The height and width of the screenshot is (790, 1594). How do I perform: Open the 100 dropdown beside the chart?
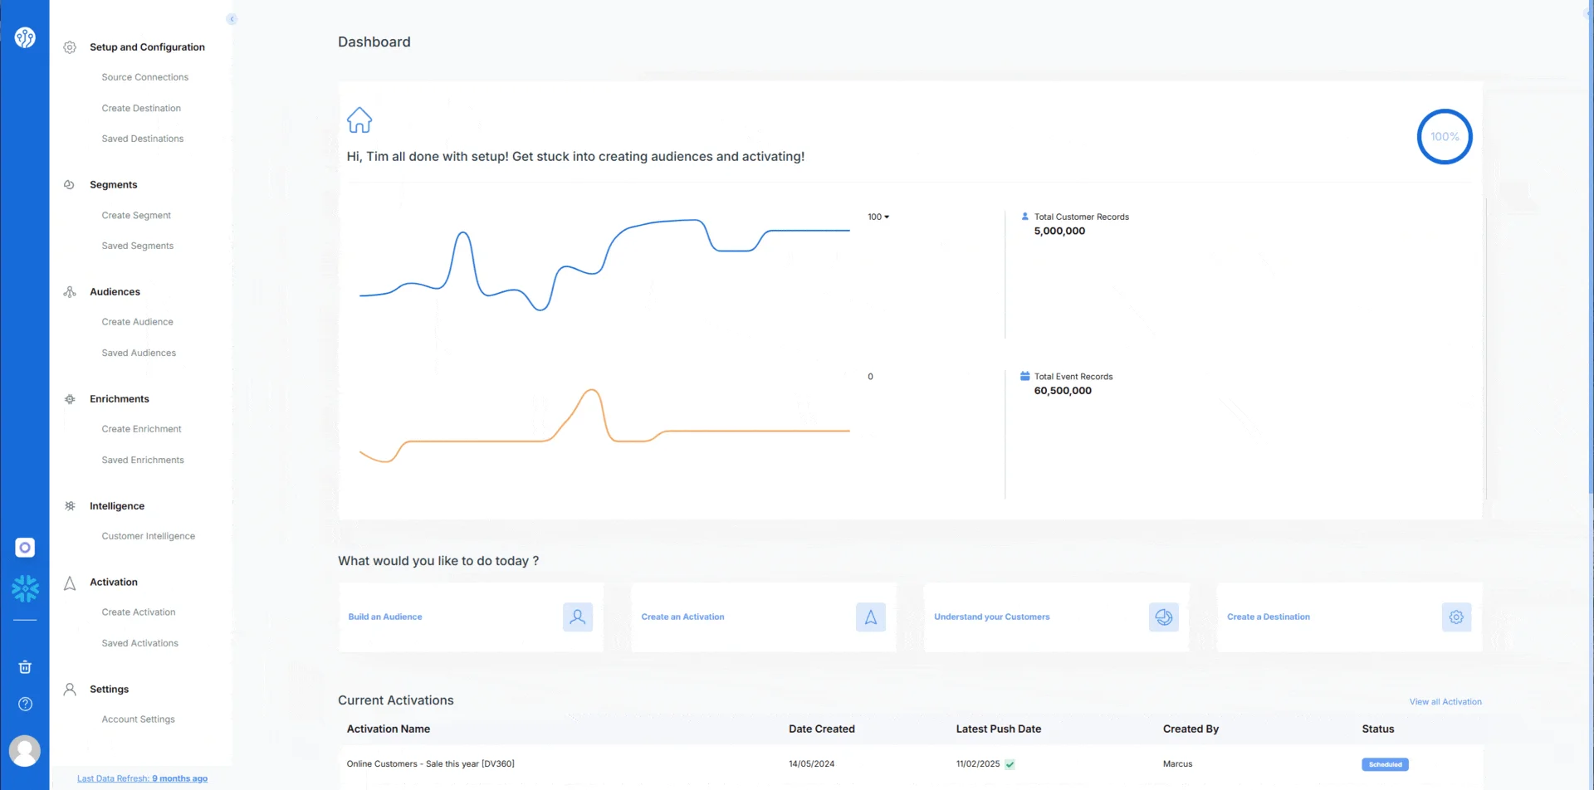click(878, 217)
